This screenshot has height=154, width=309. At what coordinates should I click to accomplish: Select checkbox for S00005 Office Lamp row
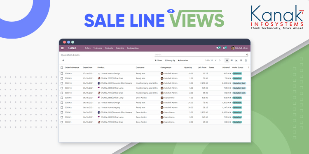coord(62,98)
